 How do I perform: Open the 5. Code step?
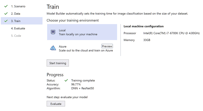(x=16, y=36)
